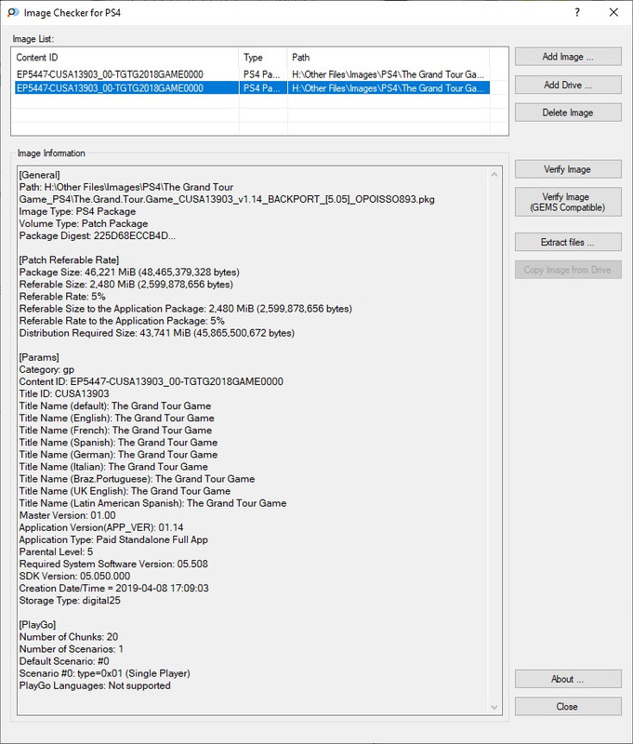The image size is (633, 744).
Task: Click the Image Checker app icon in title bar
Action: click(x=13, y=12)
